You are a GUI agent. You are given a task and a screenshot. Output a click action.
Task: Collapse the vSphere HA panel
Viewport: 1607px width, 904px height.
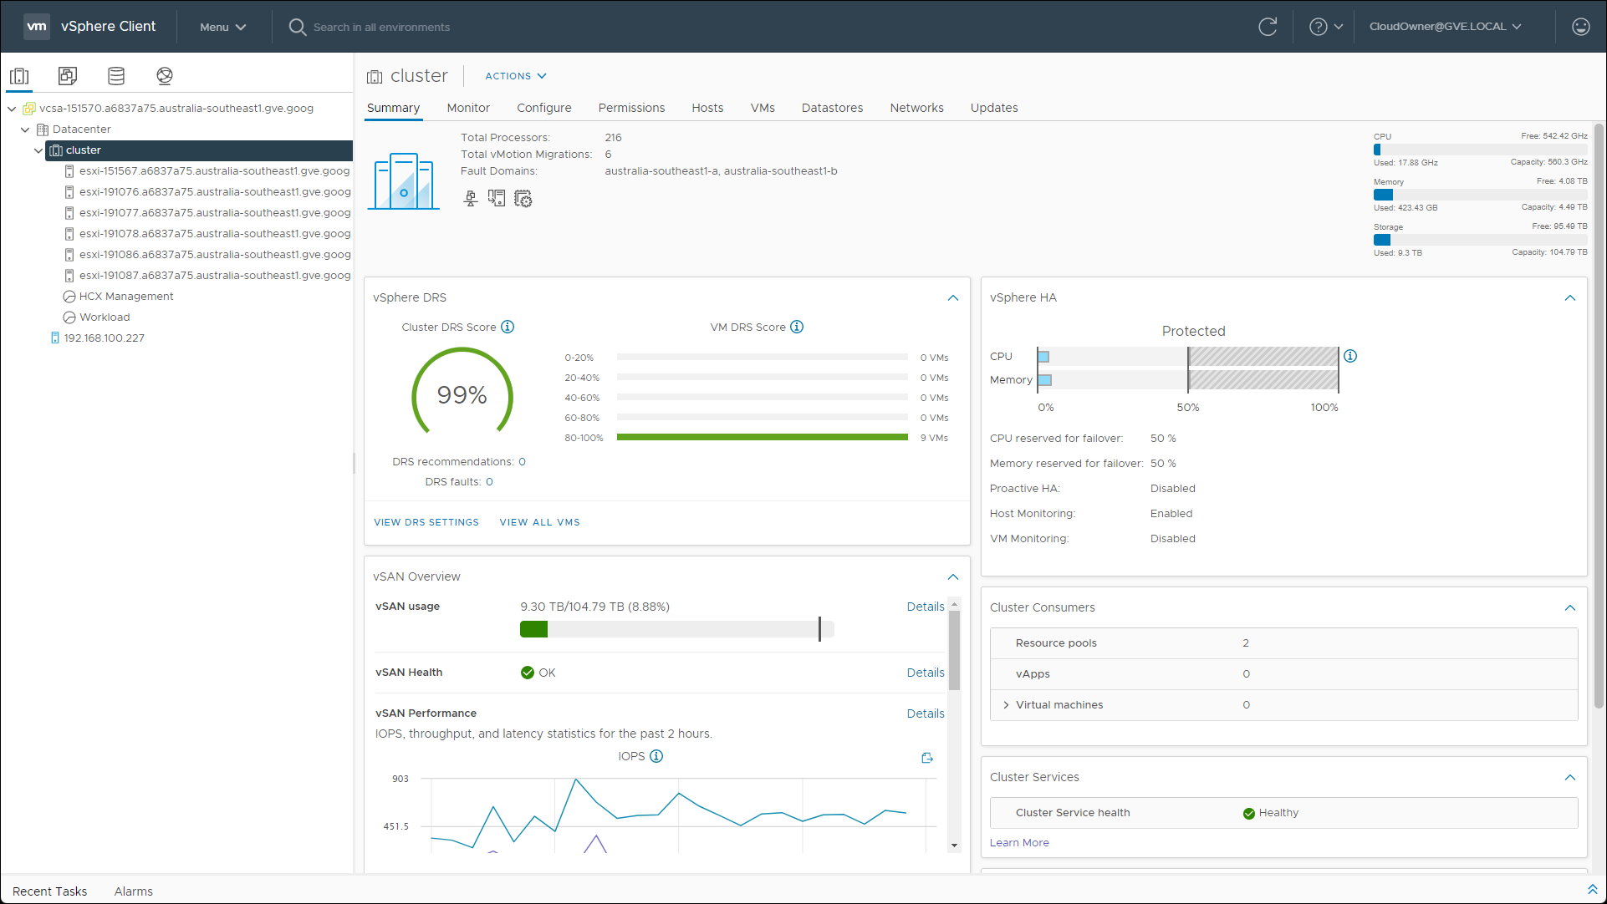tap(1570, 298)
